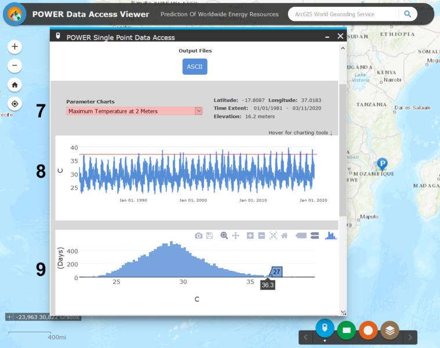Click 'Hover for charting tools' text
The width and height of the screenshot is (440, 348).
pyautogui.click(x=300, y=133)
